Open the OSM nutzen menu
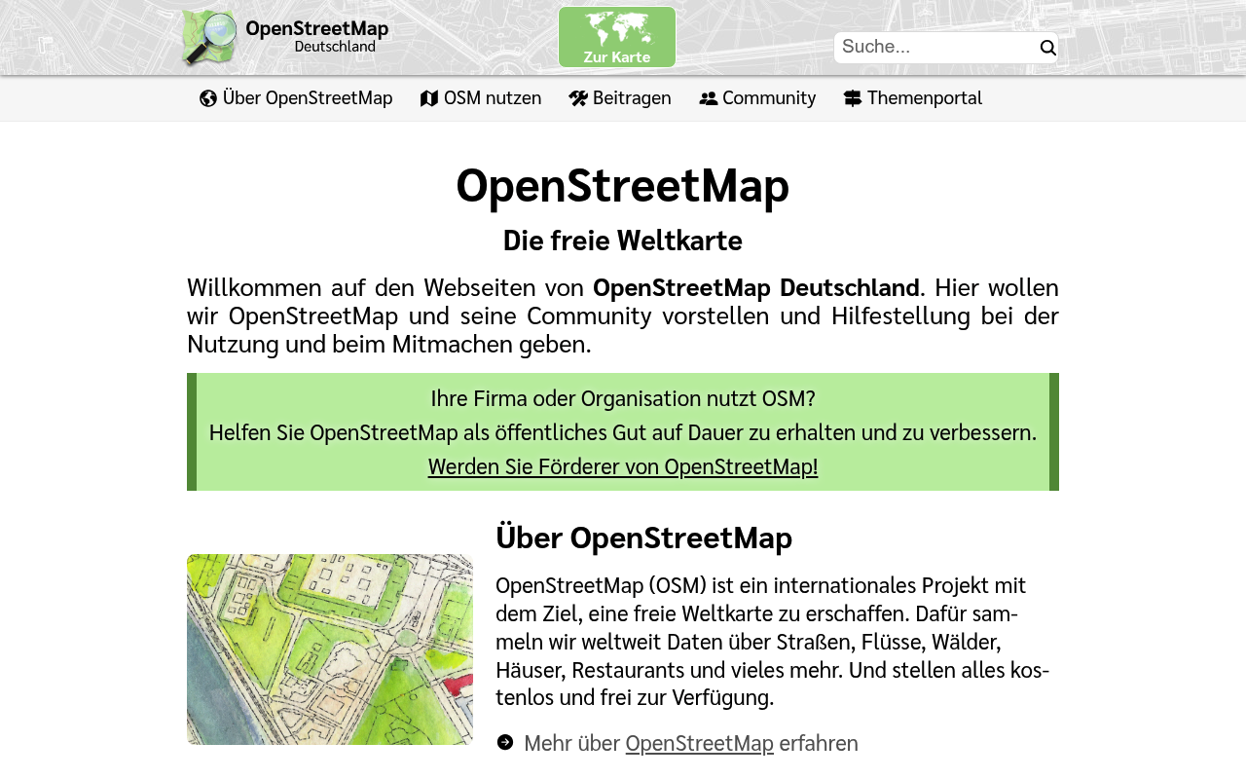 coord(481,98)
